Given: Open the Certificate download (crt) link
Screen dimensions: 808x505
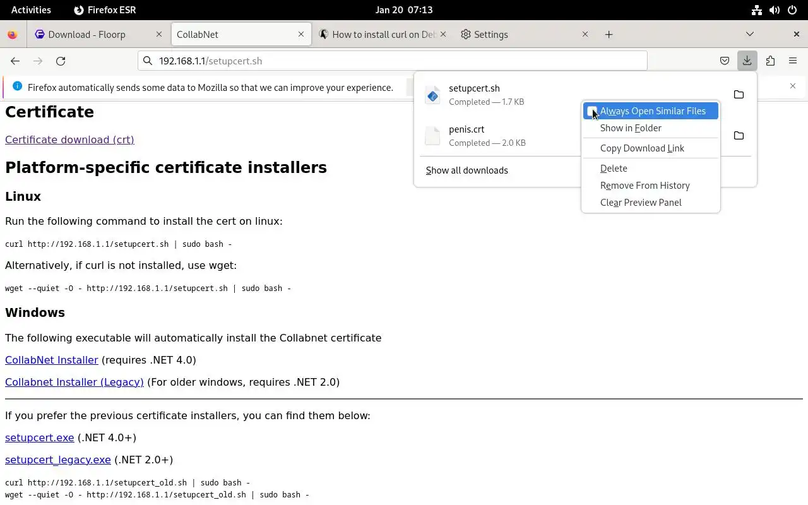Looking at the screenshot, I should pyautogui.click(x=69, y=140).
